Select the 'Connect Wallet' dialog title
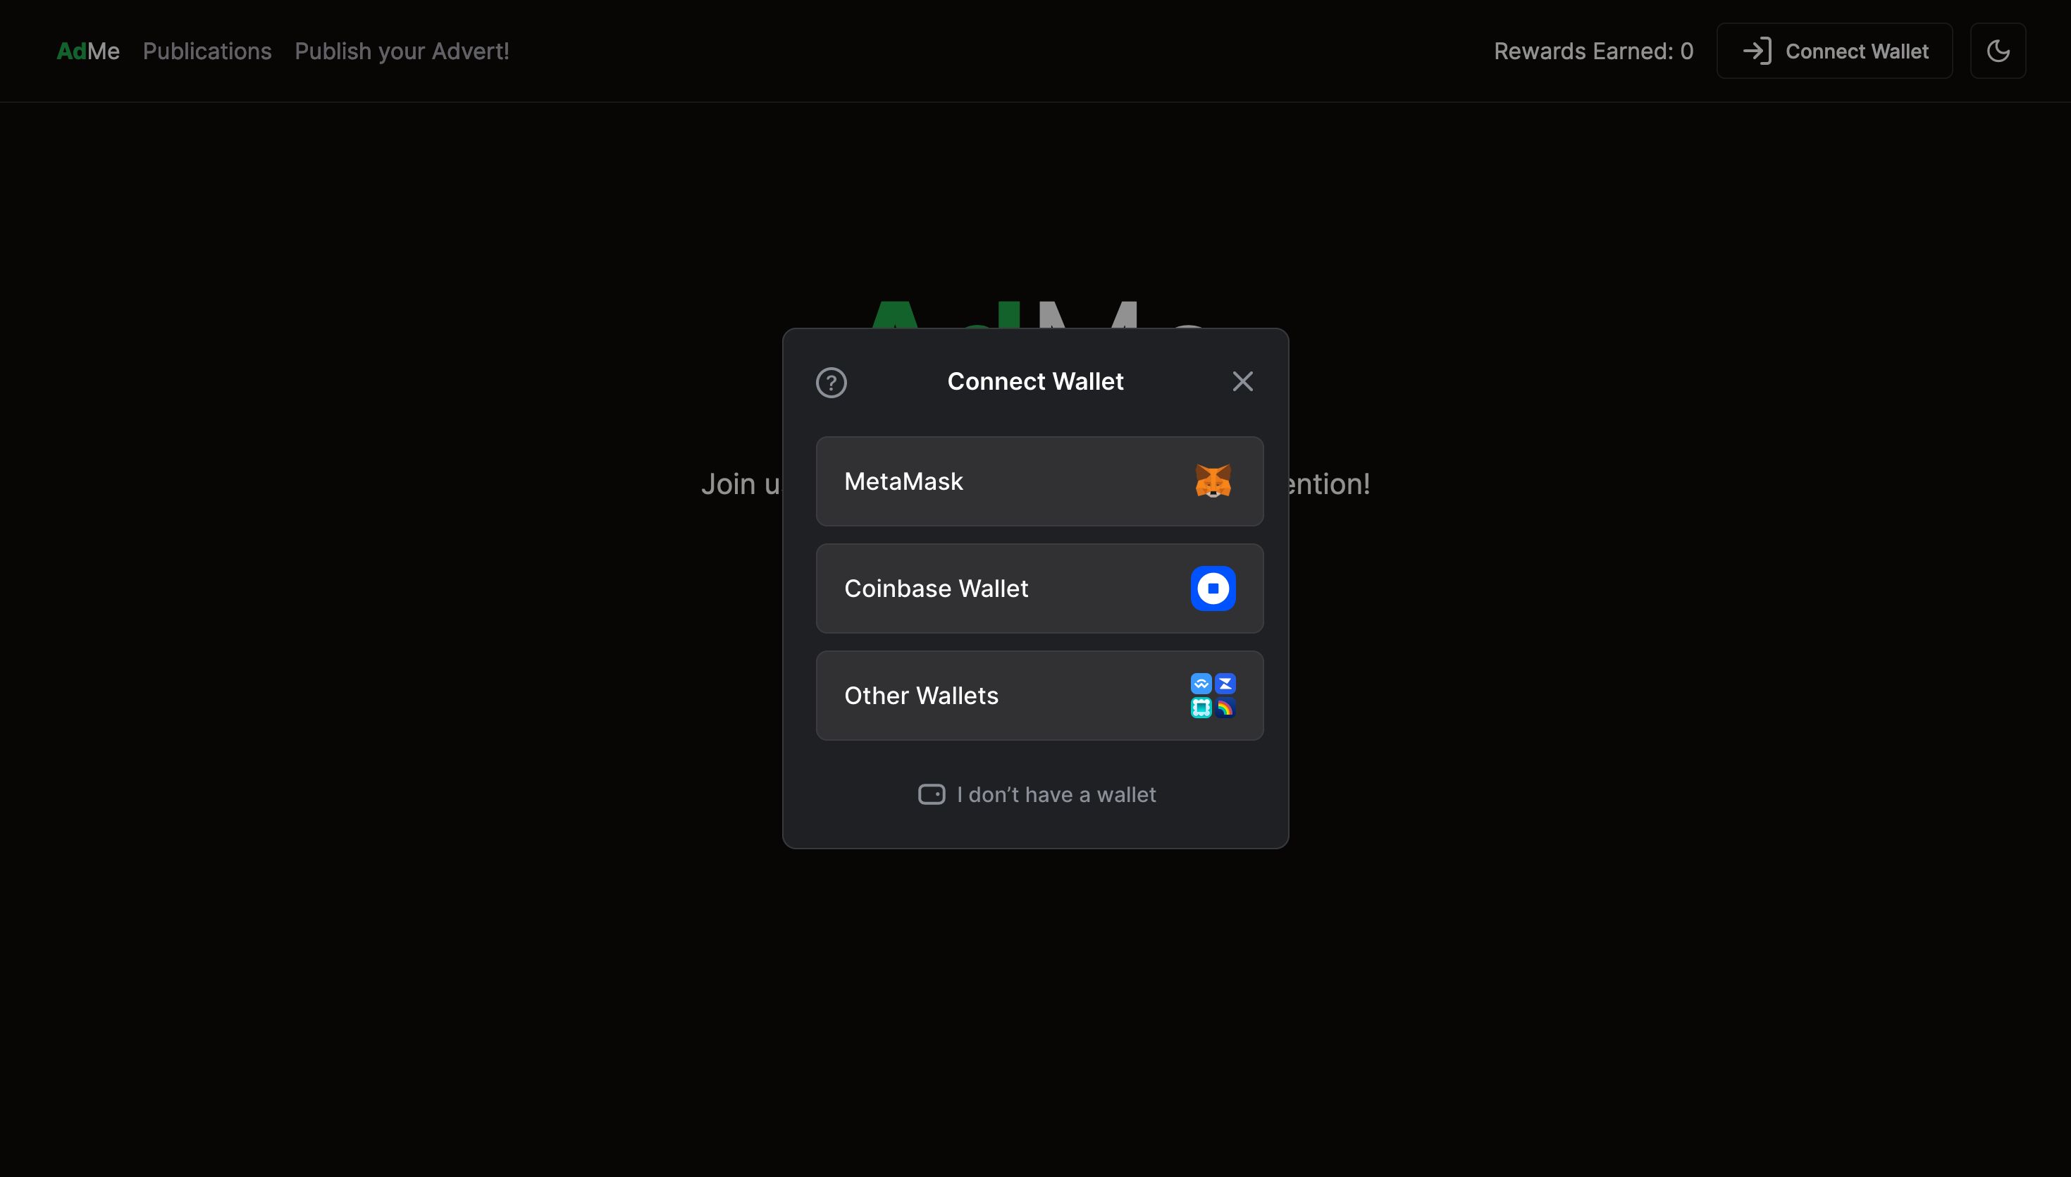2071x1177 pixels. [x=1035, y=381]
